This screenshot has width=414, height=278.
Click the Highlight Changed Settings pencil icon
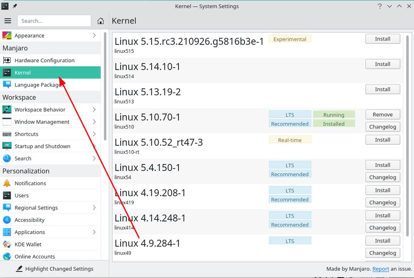pos(19,269)
